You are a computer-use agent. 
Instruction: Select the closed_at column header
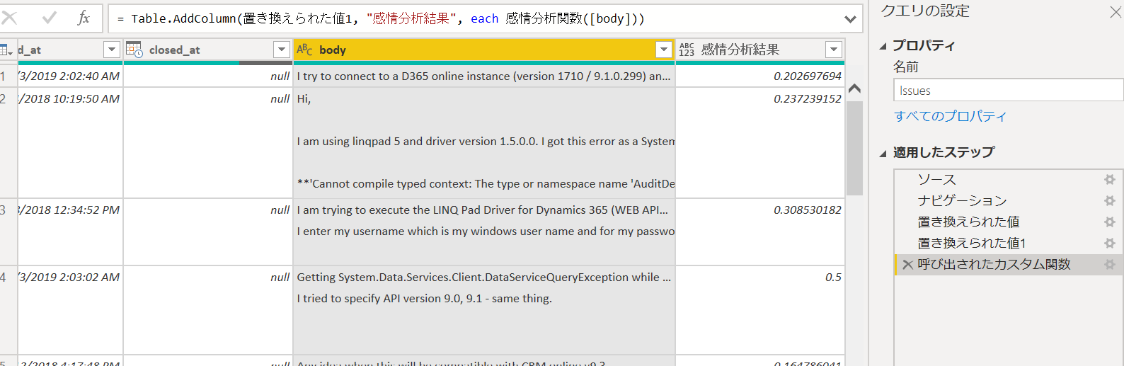tap(208, 50)
